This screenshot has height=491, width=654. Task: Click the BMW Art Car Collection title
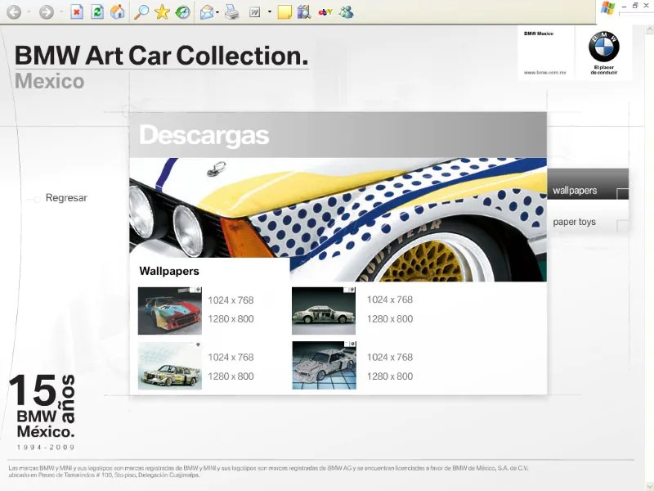click(161, 56)
